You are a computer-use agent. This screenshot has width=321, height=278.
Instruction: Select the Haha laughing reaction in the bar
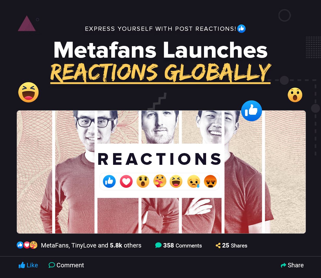click(x=176, y=181)
